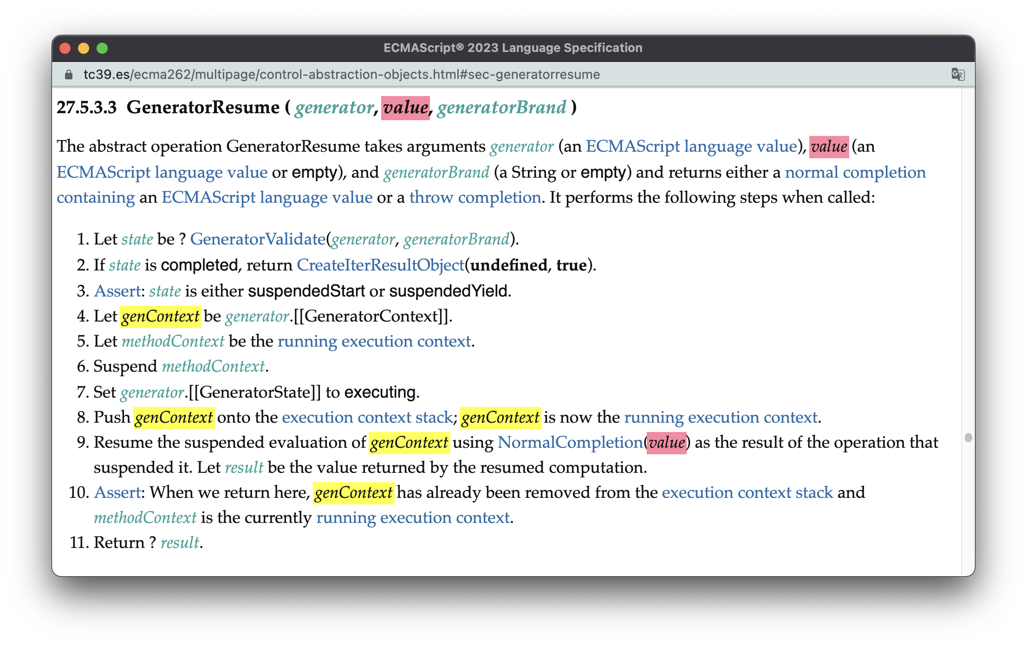The image size is (1027, 645).
Task: Close the window with the red button
Action: [x=65, y=48]
